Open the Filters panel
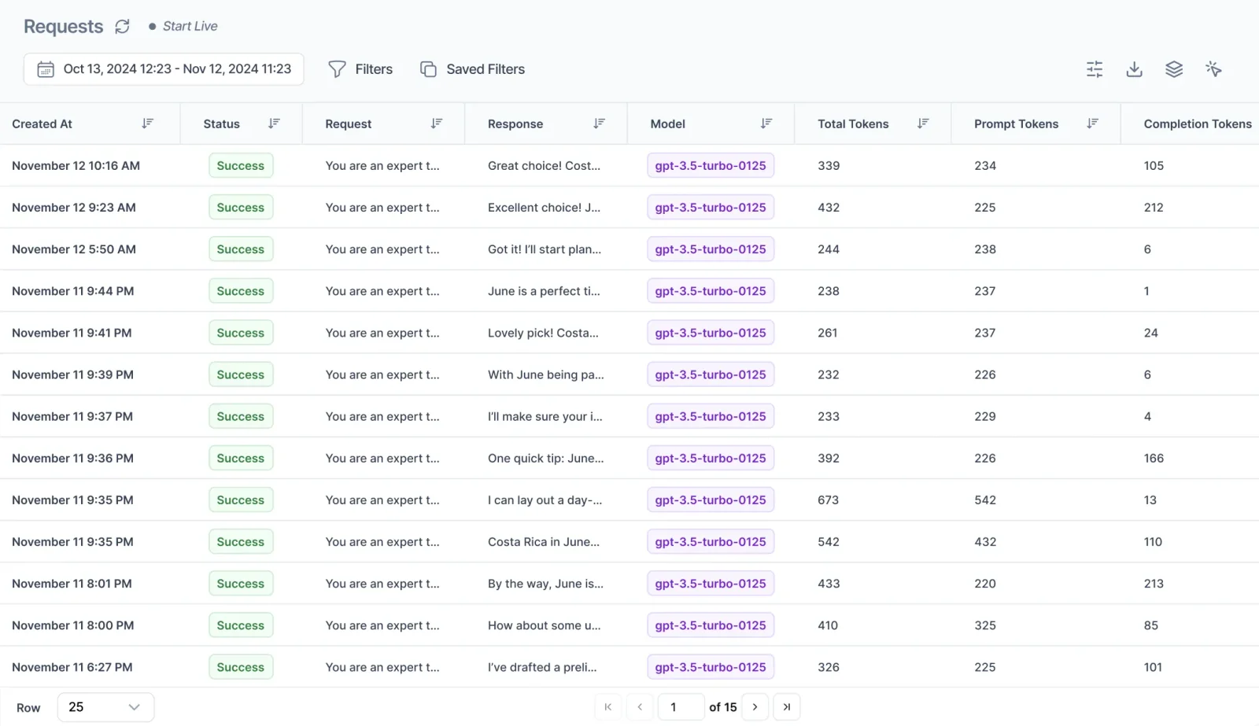This screenshot has height=726, width=1259. [x=360, y=69]
